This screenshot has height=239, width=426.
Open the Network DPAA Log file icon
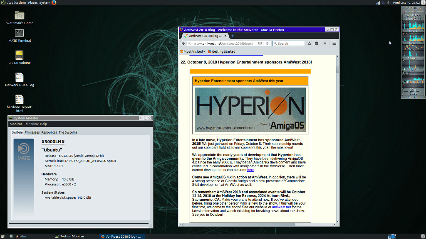pyautogui.click(x=19, y=77)
